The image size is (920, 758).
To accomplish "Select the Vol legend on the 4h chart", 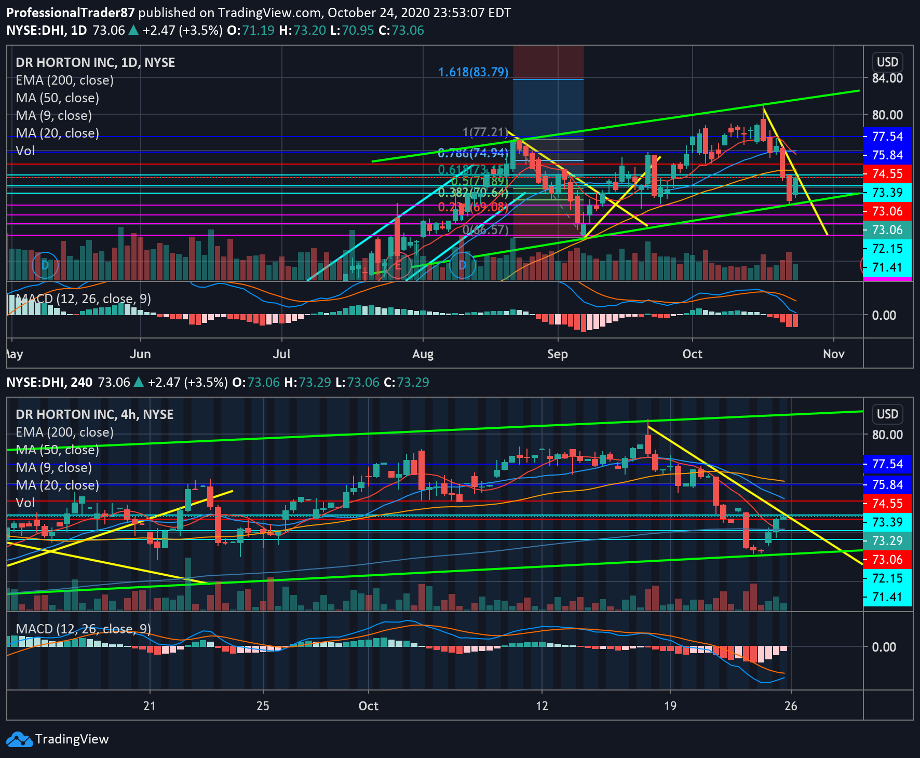I will pos(25,503).
